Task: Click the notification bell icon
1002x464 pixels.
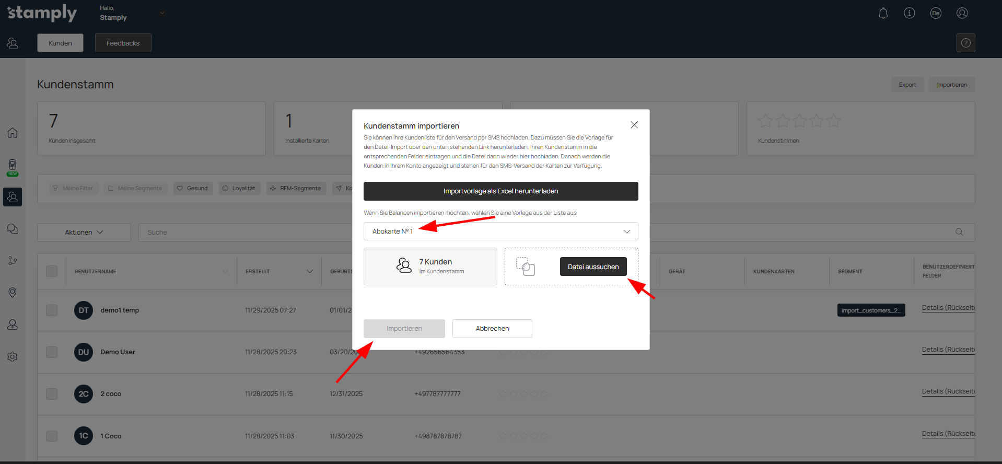Action: tap(883, 13)
